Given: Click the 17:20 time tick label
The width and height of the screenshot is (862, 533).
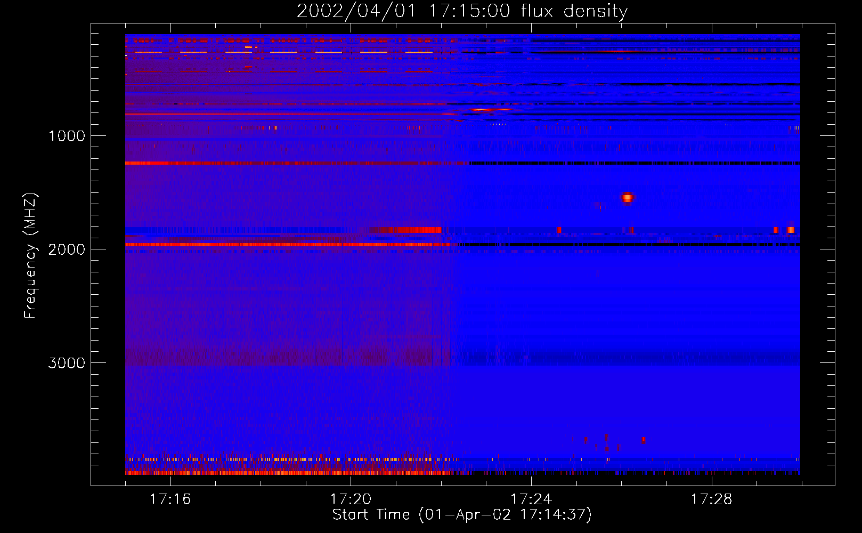Looking at the screenshot, I should coord(351,499).
